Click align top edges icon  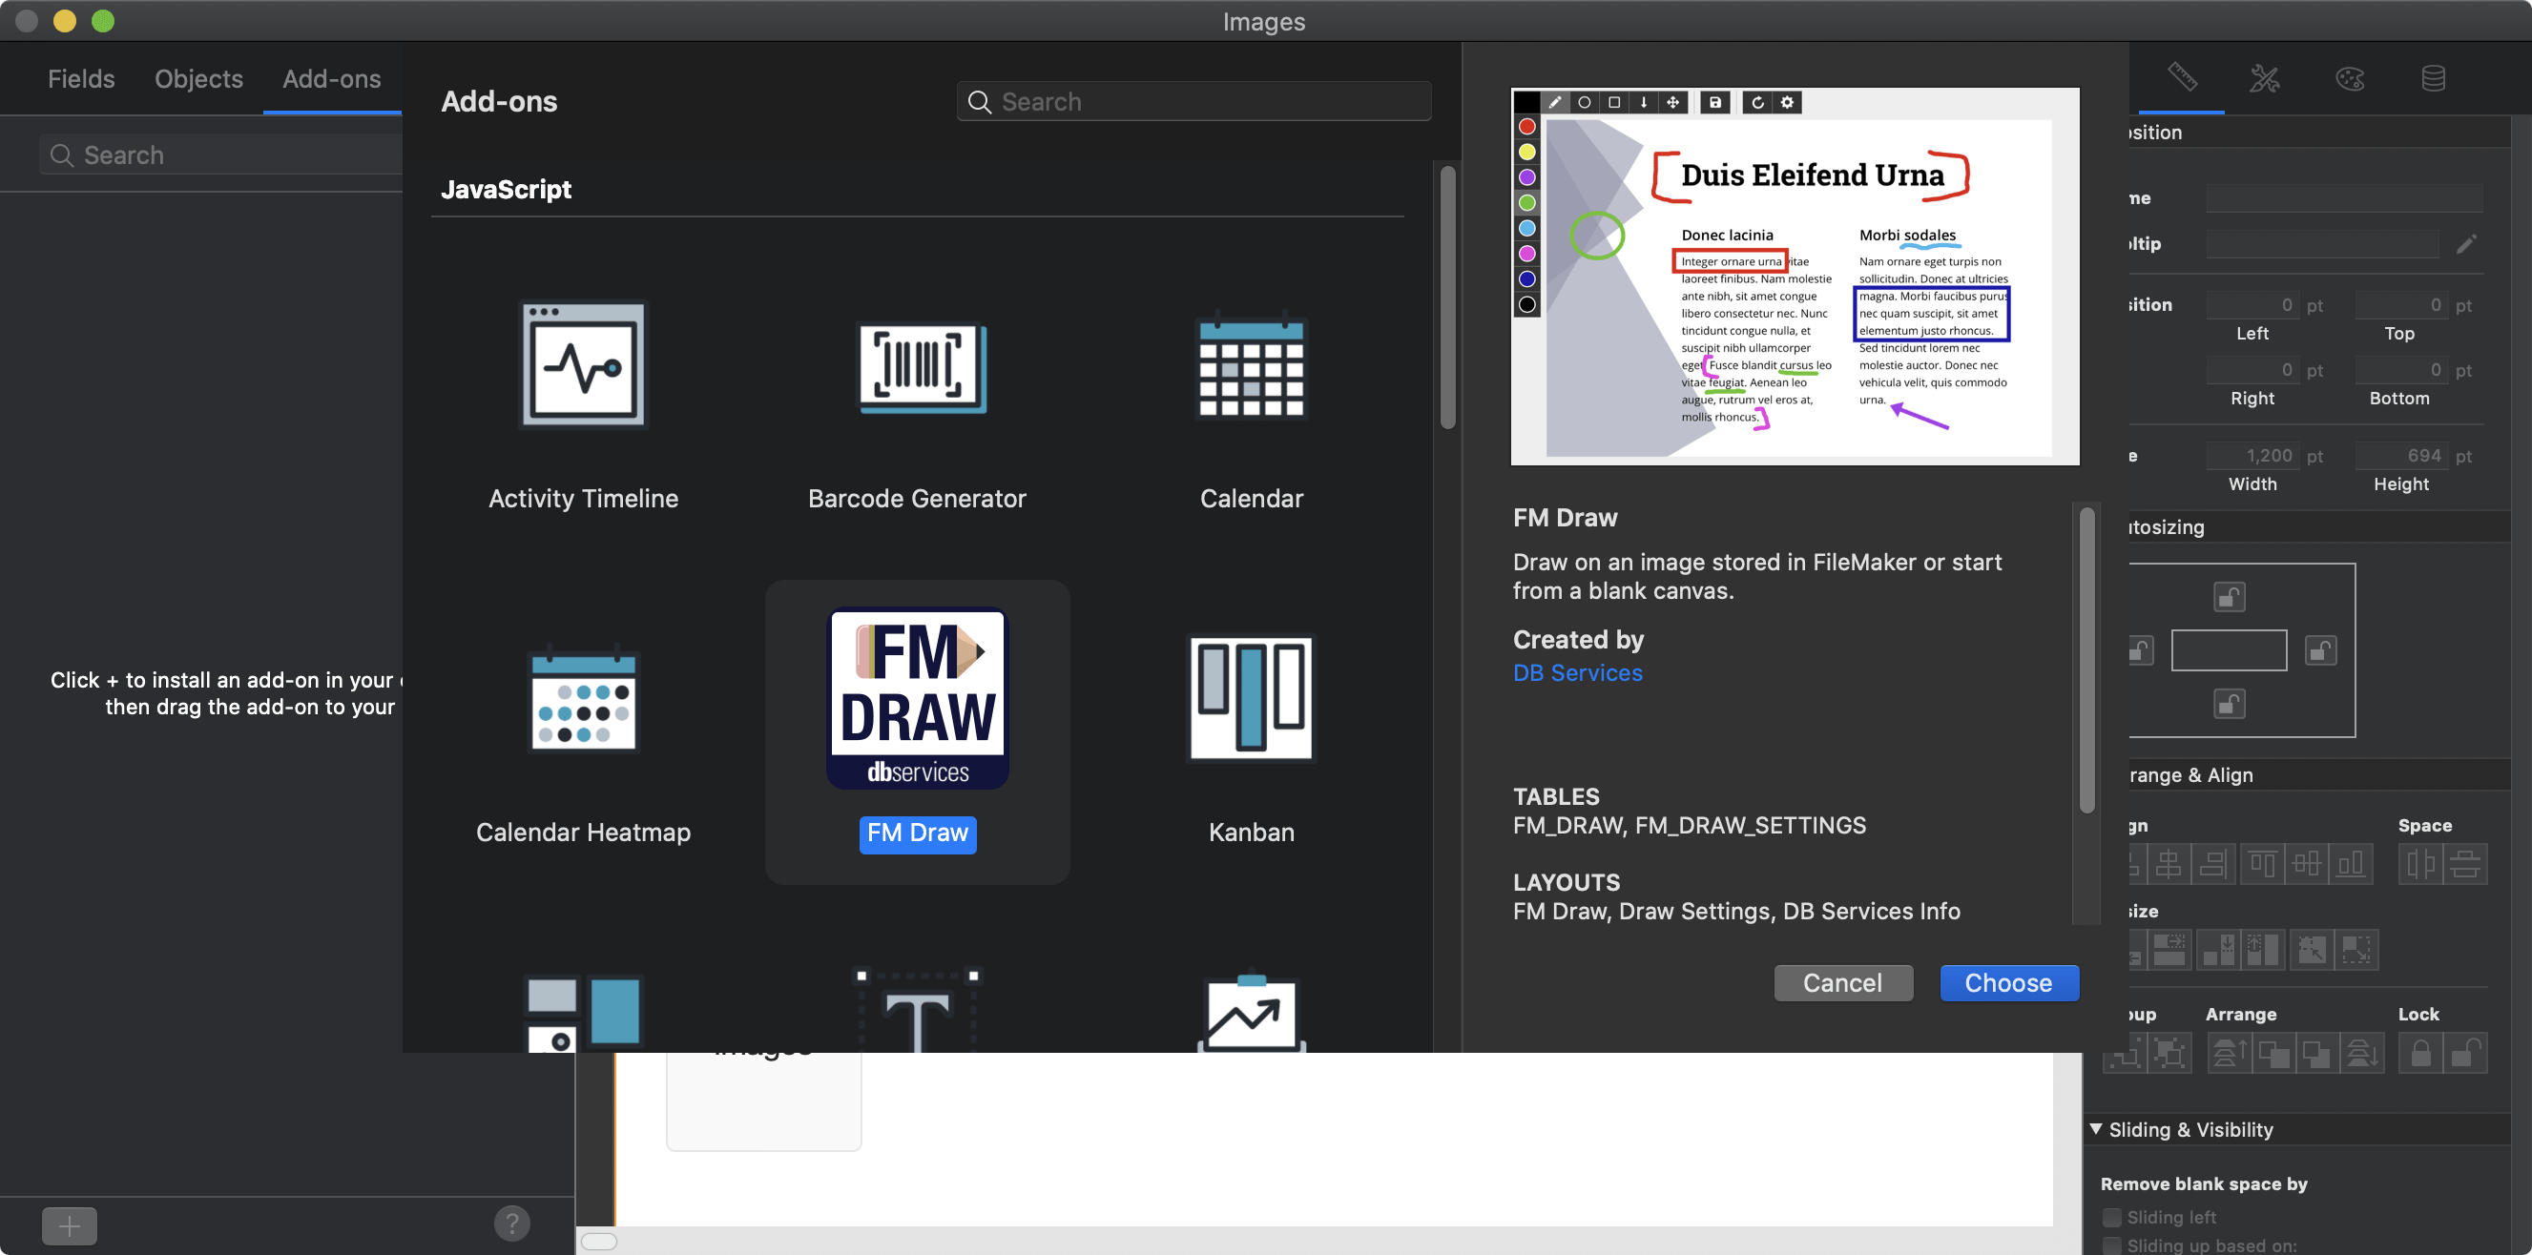coord(2262,865)
